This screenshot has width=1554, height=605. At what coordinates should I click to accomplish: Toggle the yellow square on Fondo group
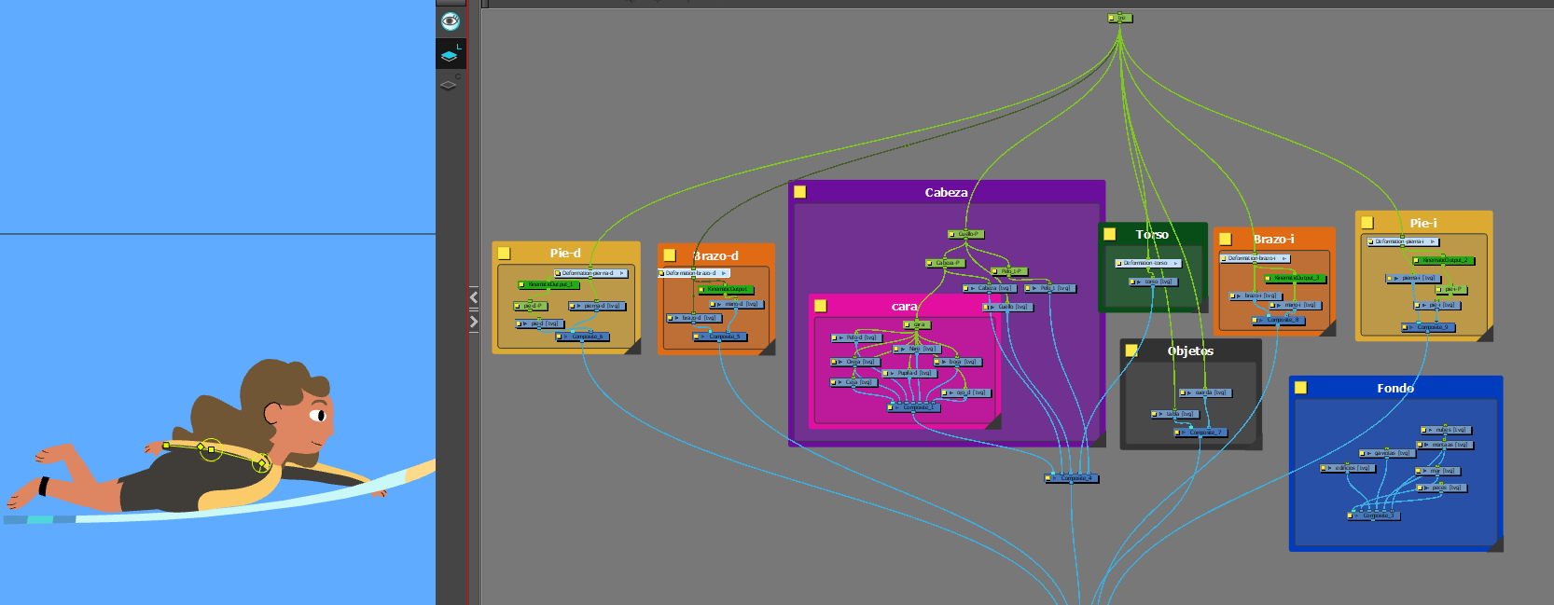point(1300,388)
